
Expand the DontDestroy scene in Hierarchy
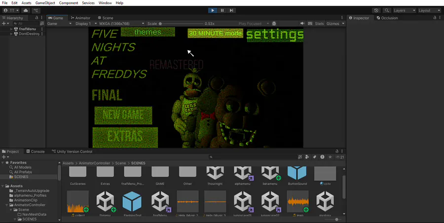coord(11,34)
